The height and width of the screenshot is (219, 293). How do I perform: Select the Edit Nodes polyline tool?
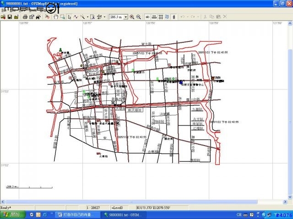pyautogui.click(x=76, y=17)
